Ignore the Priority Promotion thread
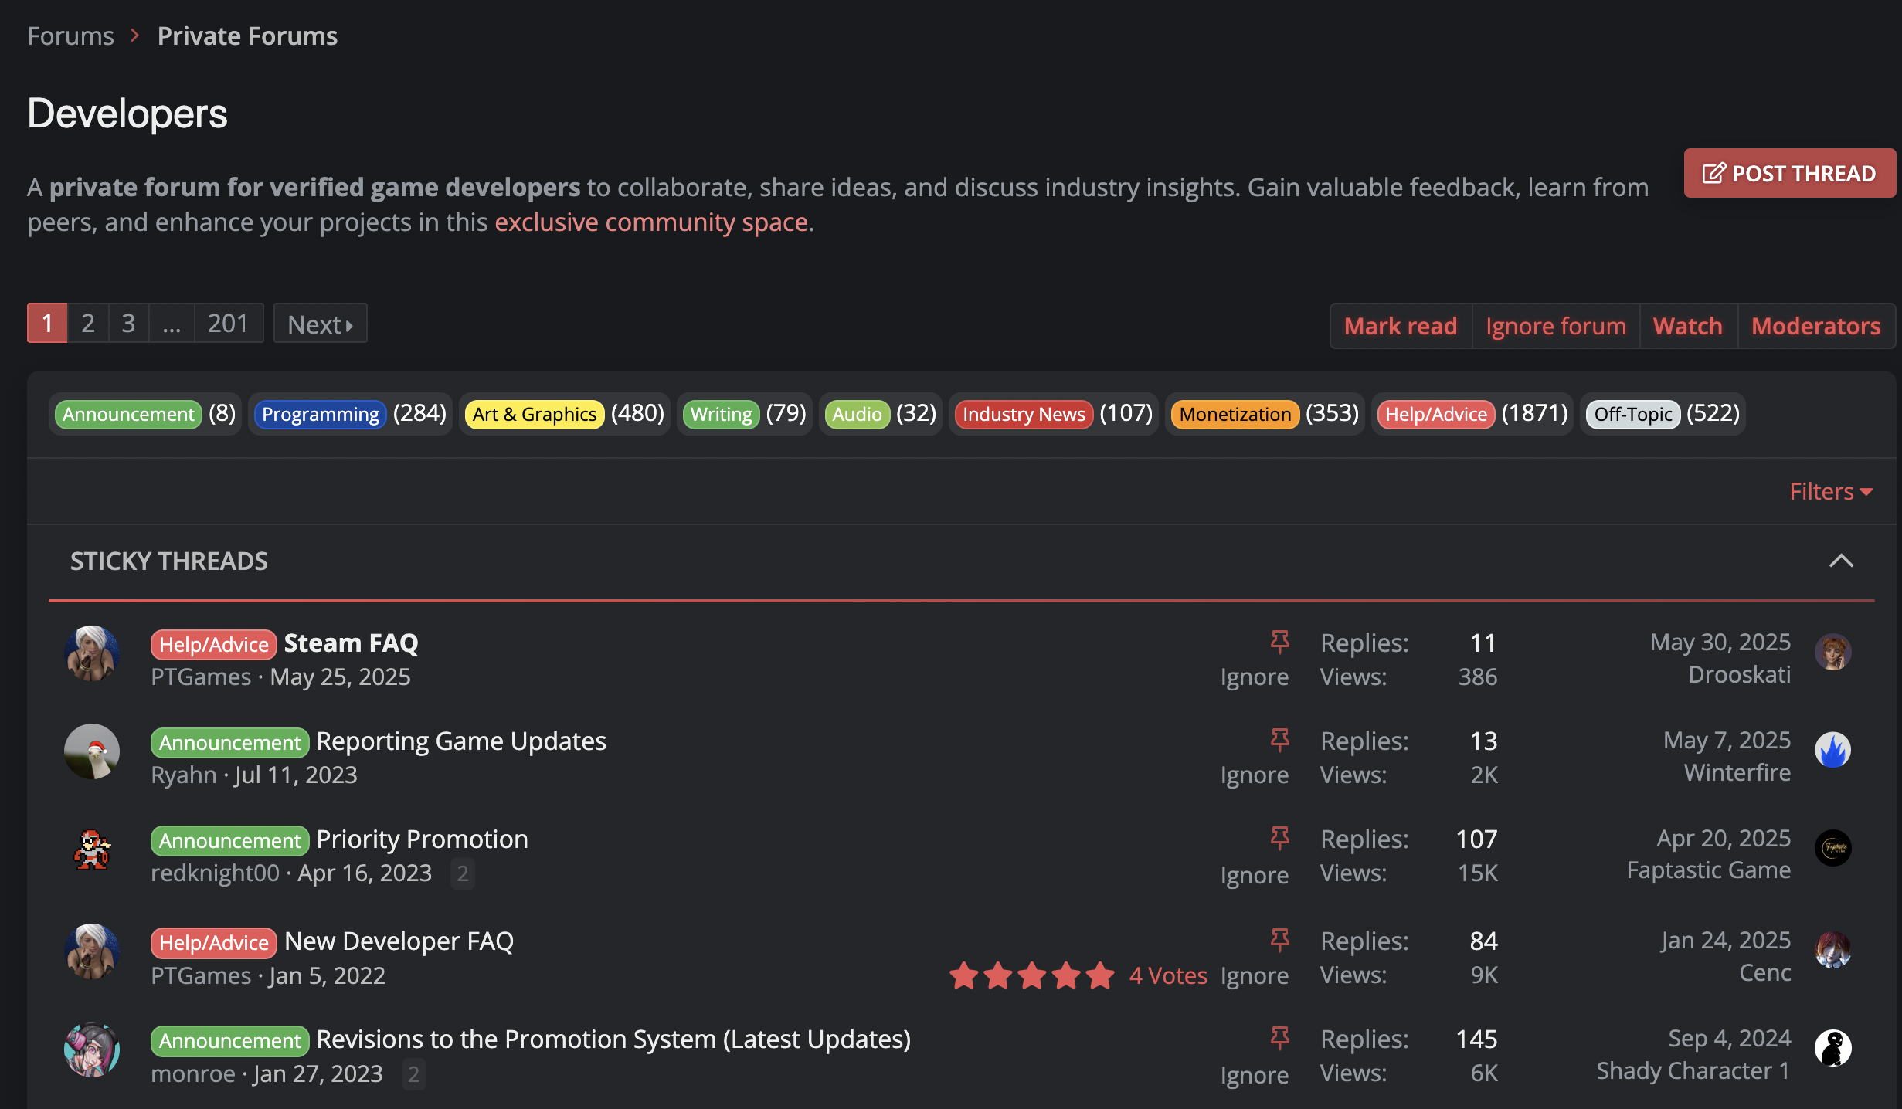Viewport: 1902px width, 1109px height. [1255, 875]
